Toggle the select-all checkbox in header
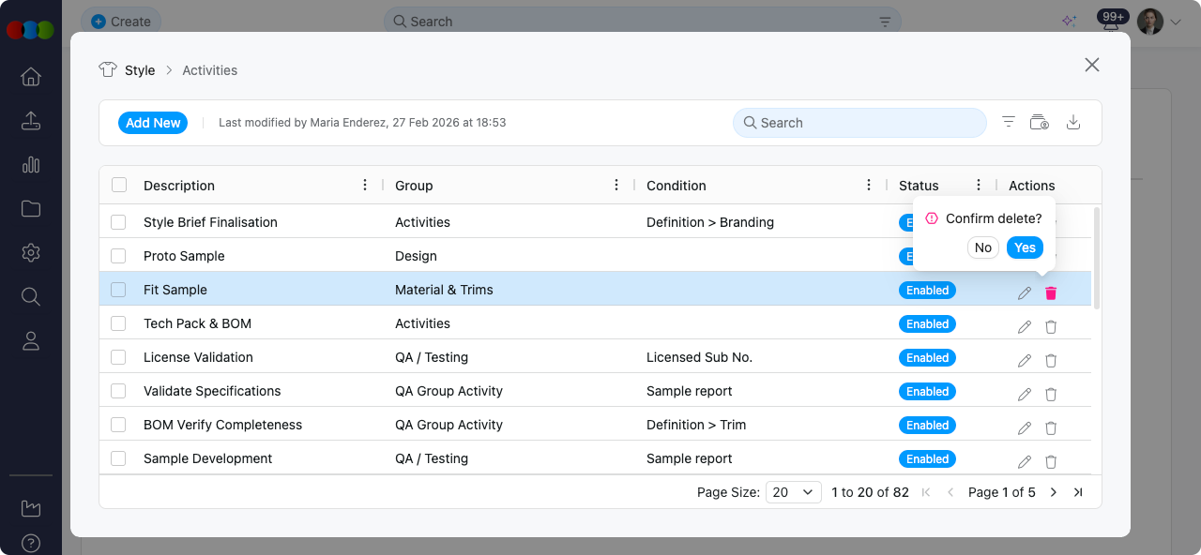Viewport: 1201px width, 555px height. coord(119,185)
